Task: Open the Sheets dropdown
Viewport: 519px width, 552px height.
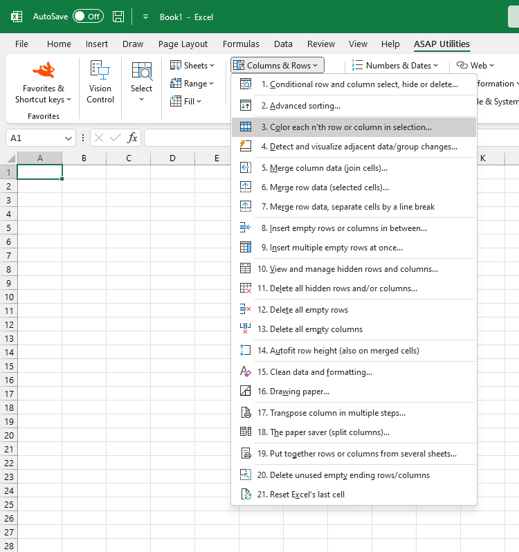Action: [x=192, y=66]
